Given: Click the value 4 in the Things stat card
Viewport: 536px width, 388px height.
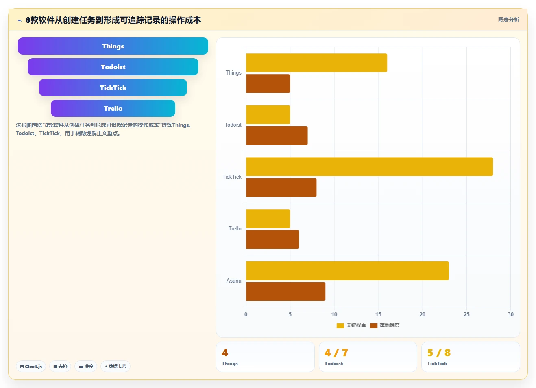Looking at the screenshot, I should pyautogui.click(x=225, y=353).
